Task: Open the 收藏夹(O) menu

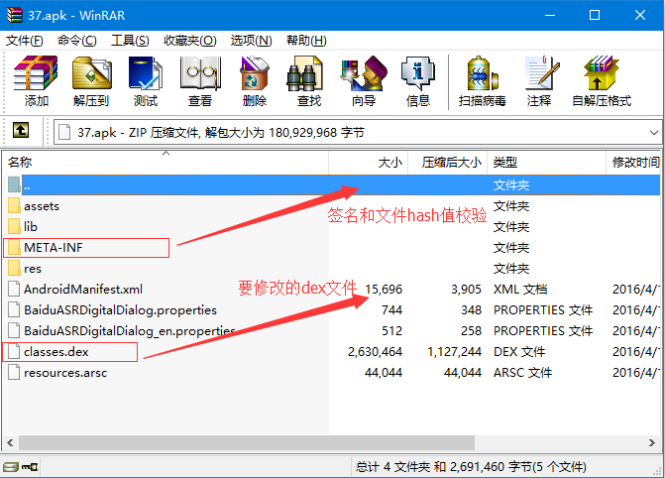Action: [x=190, y=41]
